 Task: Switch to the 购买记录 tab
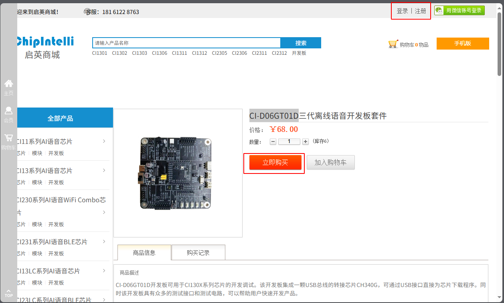198,253
